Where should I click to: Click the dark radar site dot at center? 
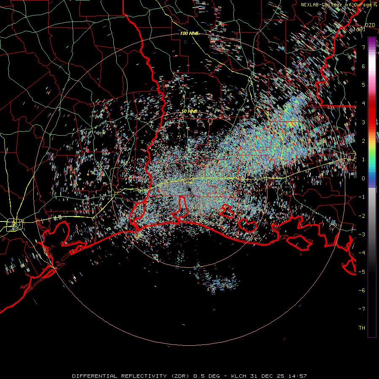click(x=189, y=189)
